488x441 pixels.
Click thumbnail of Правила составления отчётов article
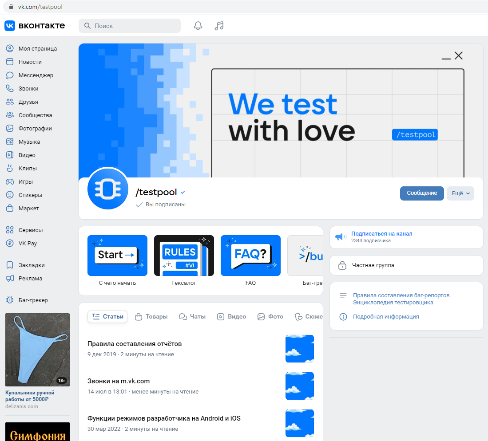click(300, 349)
